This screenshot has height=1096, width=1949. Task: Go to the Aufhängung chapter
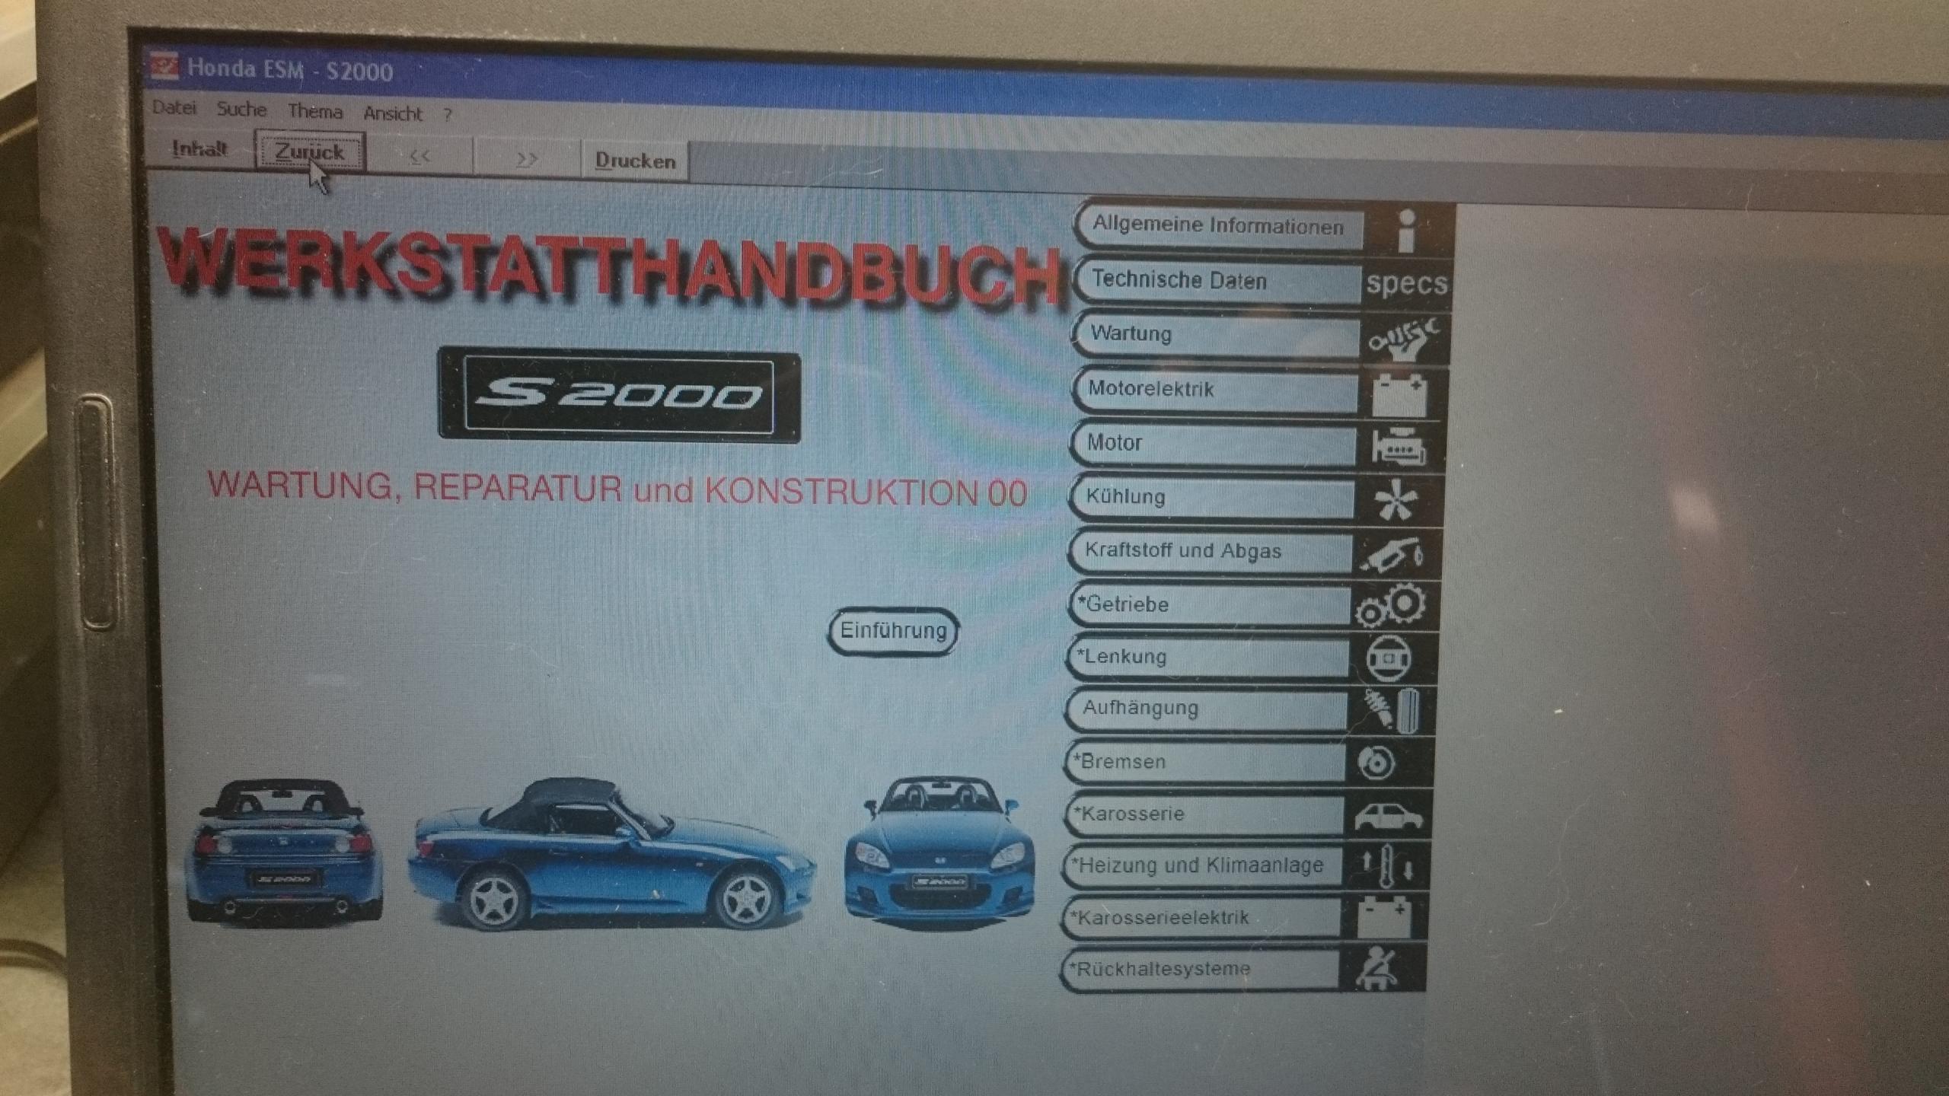coord(1206,709)
